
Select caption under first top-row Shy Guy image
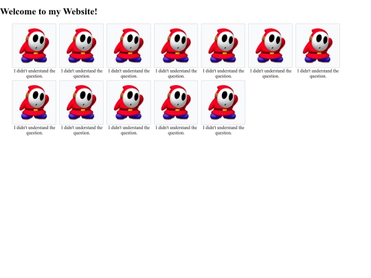click(34, 73)
